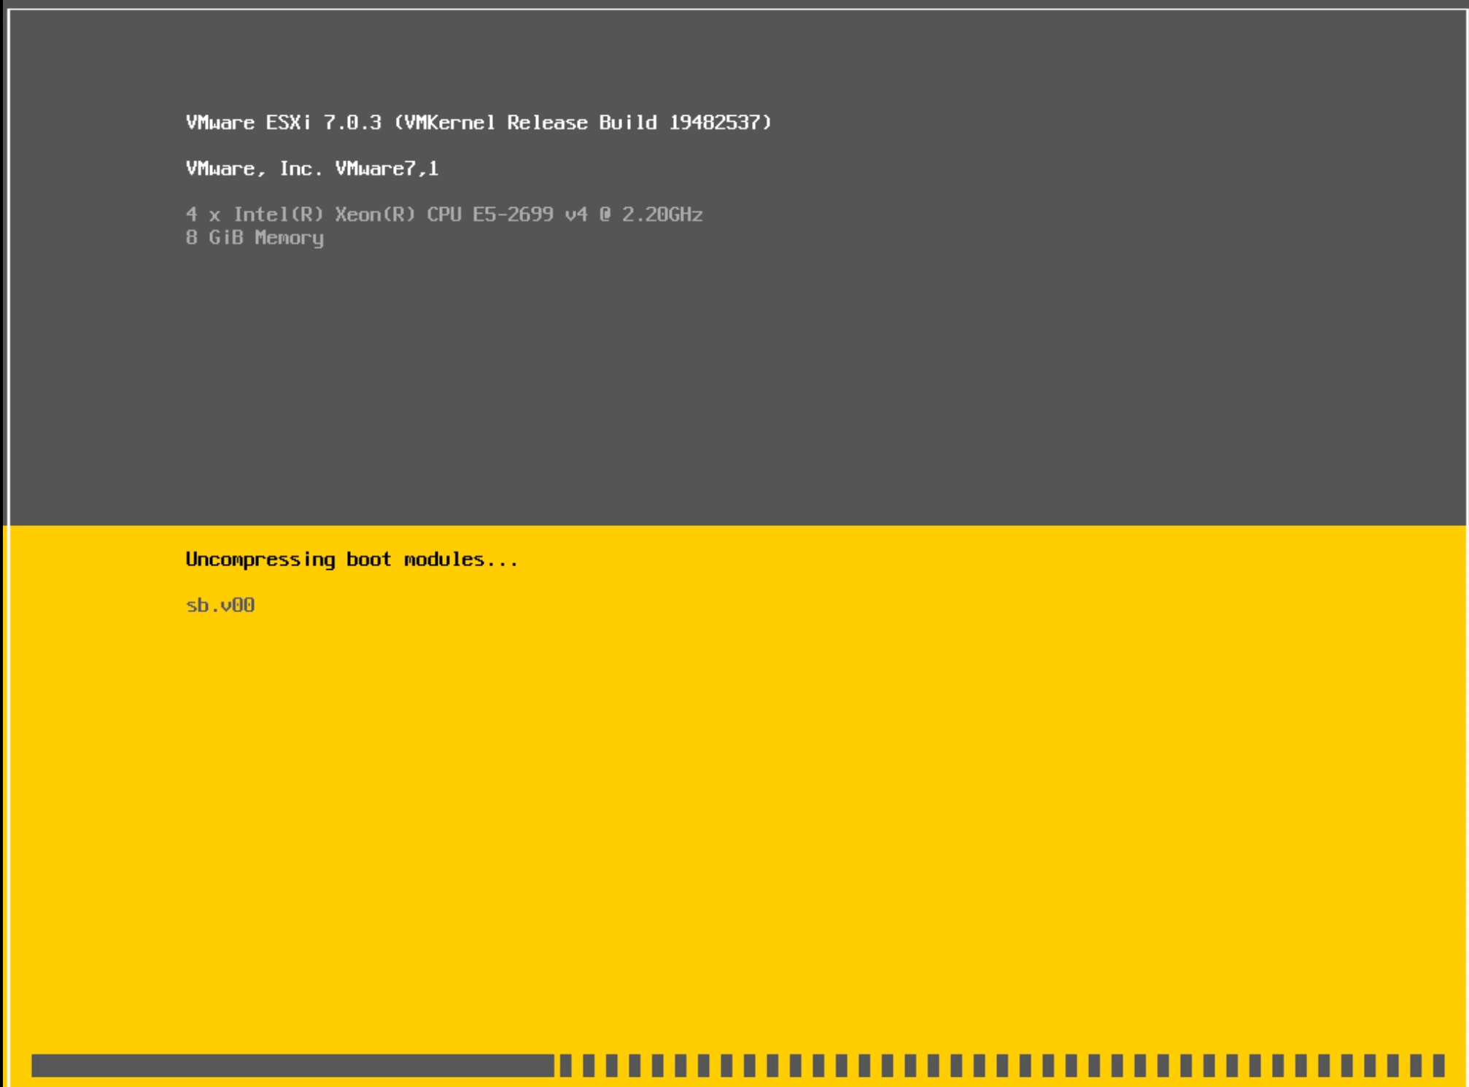Click the area above the progress bar
This screenshot has width=1469, height=1087.
coord(729,1021)
